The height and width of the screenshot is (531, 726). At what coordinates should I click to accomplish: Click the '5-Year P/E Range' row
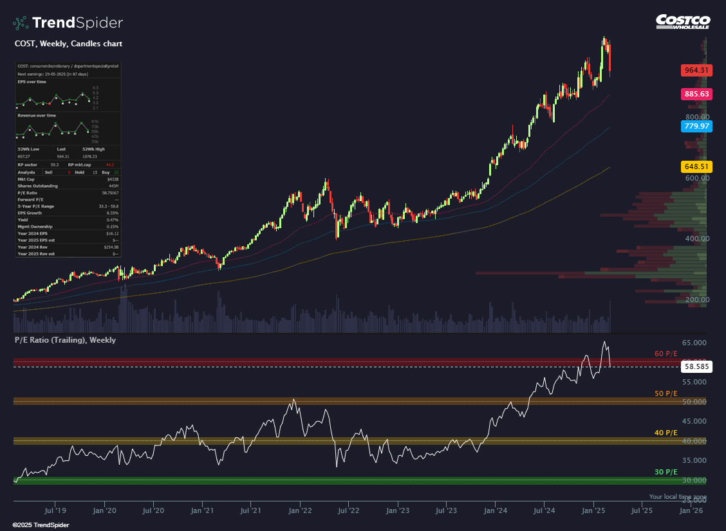click(68, 206)
